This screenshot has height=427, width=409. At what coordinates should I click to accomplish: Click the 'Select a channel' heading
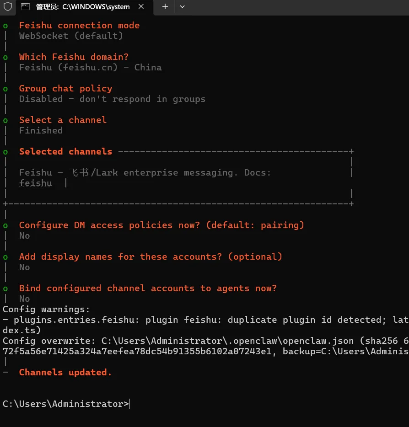63,120
